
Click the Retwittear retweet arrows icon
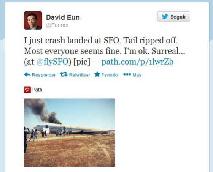coord(64,74)
